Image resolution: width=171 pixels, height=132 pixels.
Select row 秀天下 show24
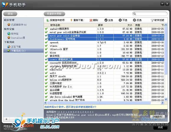pyautogui.click(x=104, y=76)
